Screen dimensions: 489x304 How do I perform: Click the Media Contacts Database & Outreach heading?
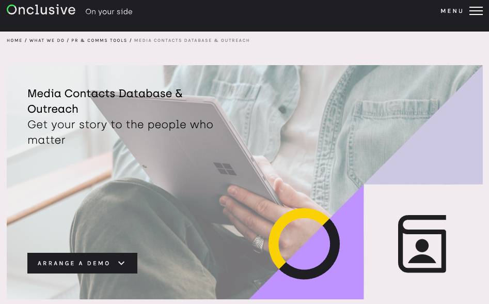(105, 101)
